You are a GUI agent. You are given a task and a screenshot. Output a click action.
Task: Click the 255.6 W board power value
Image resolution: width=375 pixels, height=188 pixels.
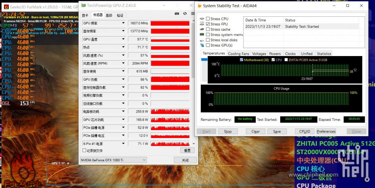point(138,111)
